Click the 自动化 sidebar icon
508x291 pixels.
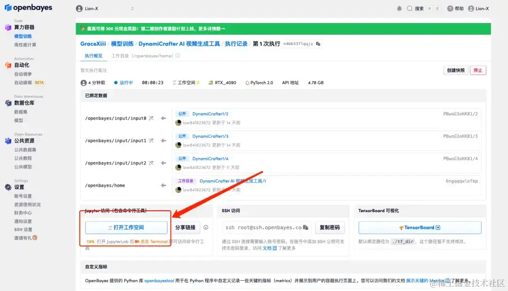[x=8, y=65]
